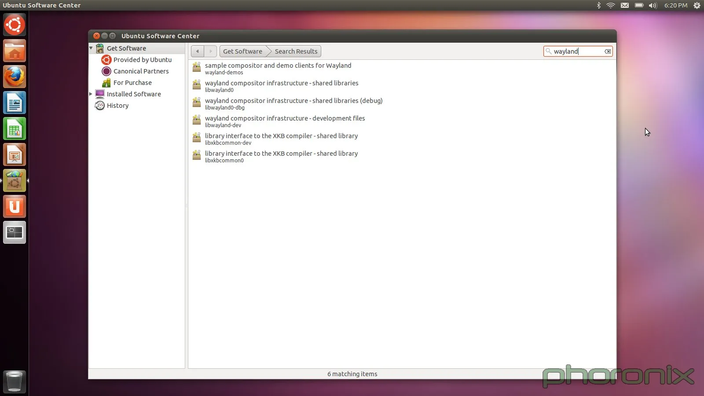Collapse the Get Software tree section

click(x=91, y=48)
